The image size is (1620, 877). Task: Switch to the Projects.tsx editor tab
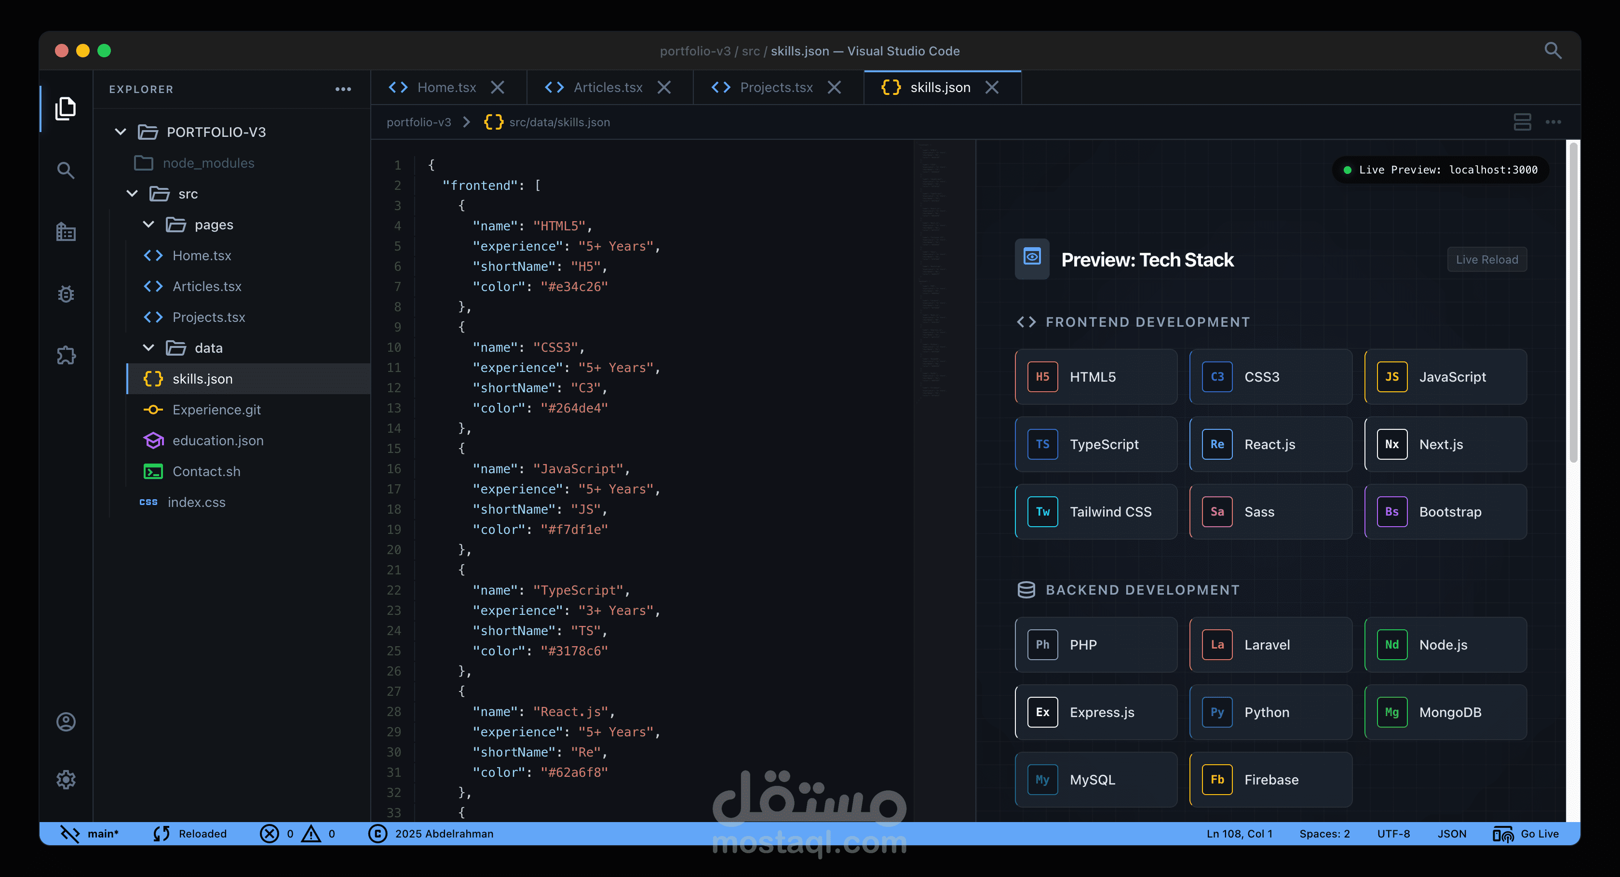776,87
